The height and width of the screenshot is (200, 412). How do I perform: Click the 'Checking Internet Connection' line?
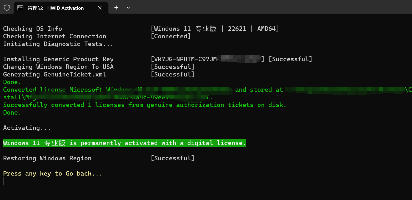pos(55,36)
